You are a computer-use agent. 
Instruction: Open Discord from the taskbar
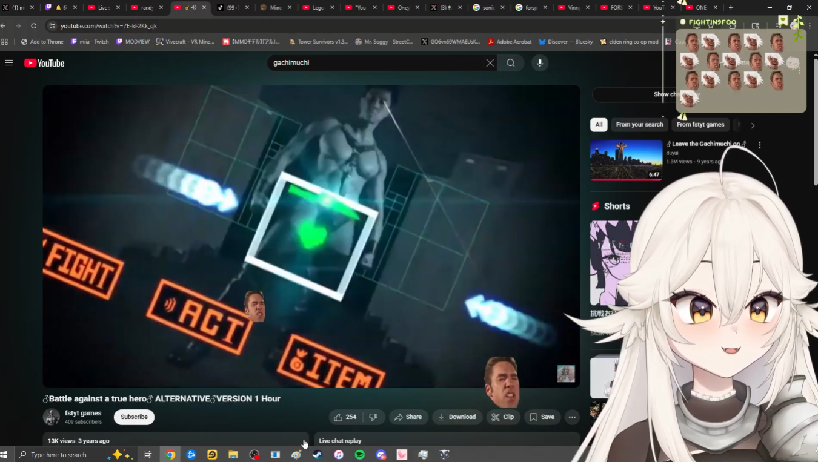(x=381, y=455)
